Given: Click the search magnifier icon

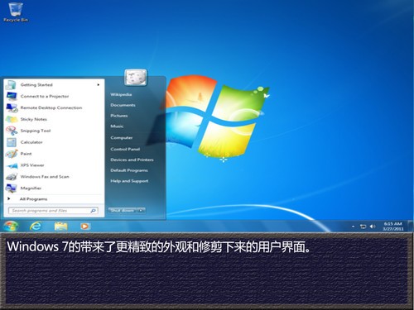Looking at the screenshot, I should [94, 211].
